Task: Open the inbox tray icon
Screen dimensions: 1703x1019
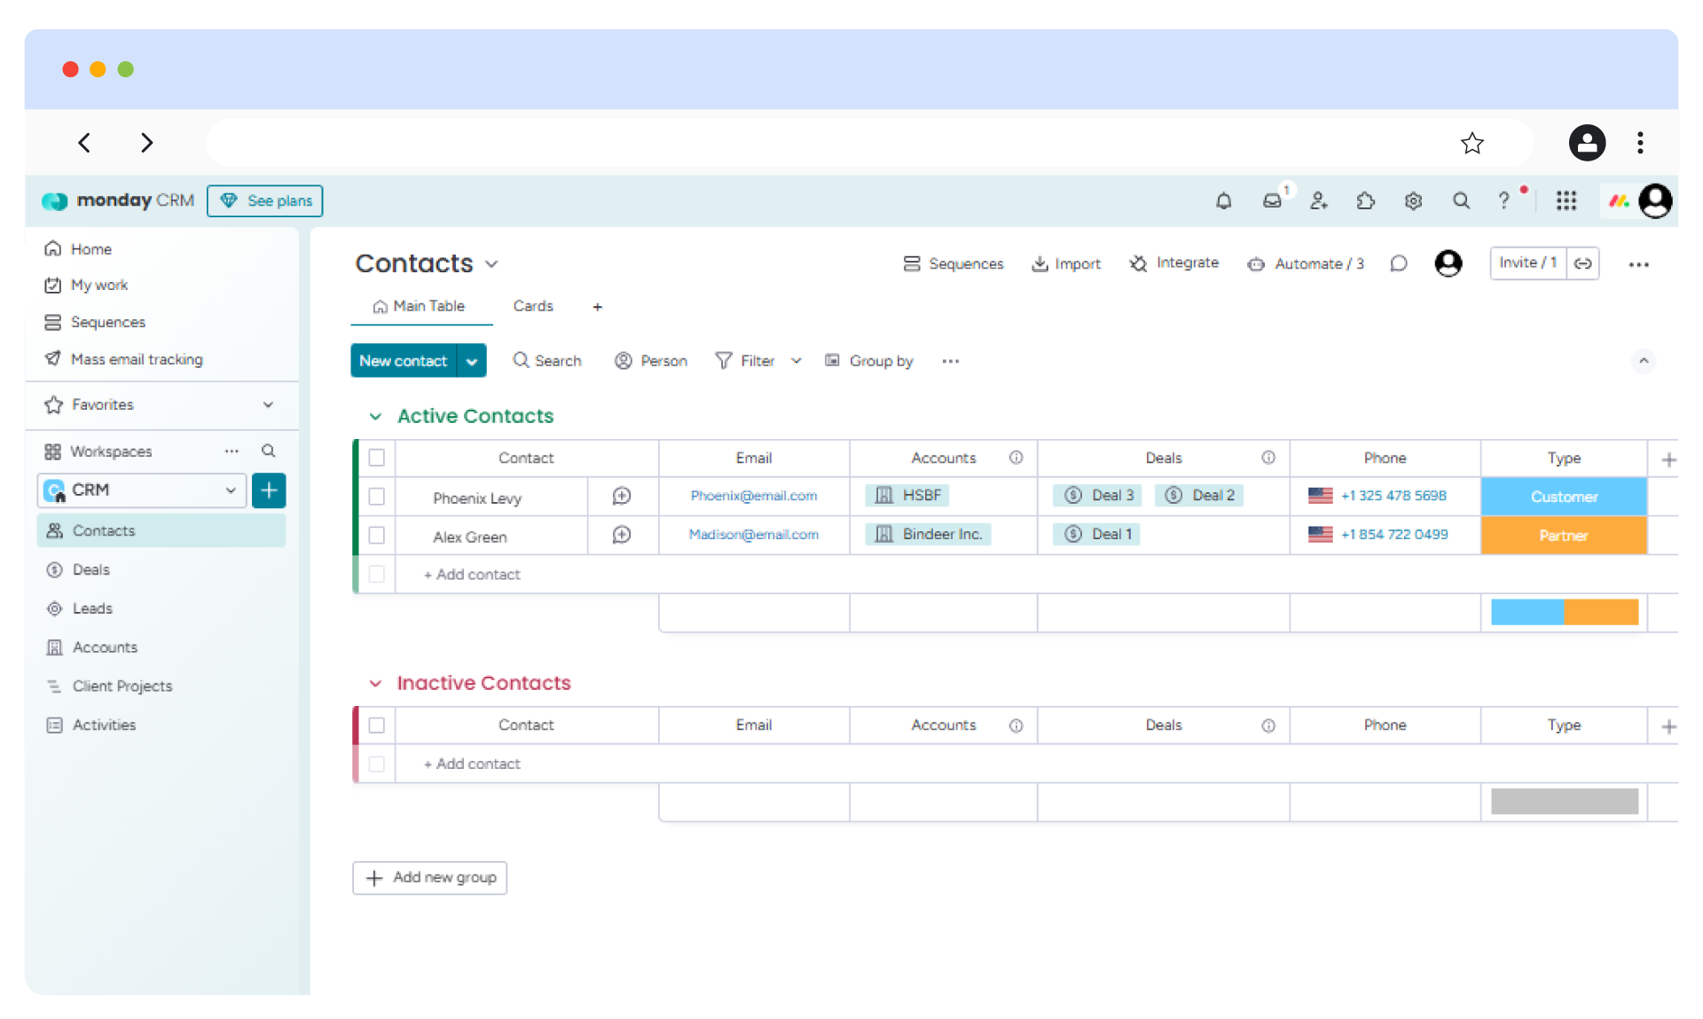Action: 1272,201
